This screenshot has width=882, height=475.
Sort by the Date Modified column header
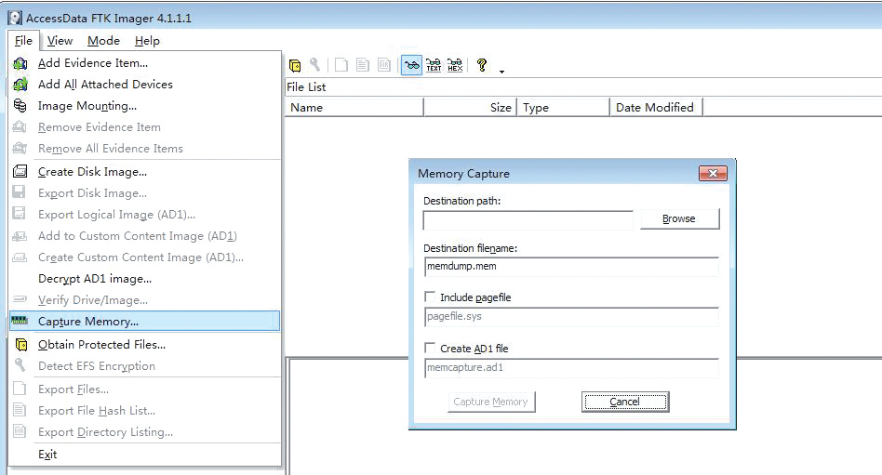tap(657, 108)
